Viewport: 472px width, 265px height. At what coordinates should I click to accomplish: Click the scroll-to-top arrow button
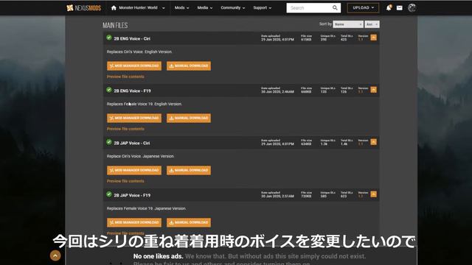pos(55,255)
